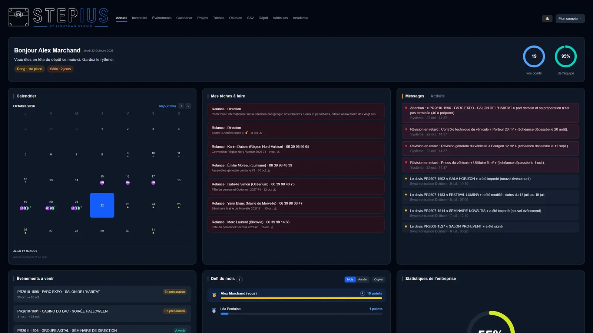Viewport: 593px width, 333px height.
Task: Switch the challenge view to Année
Action: 362,279
